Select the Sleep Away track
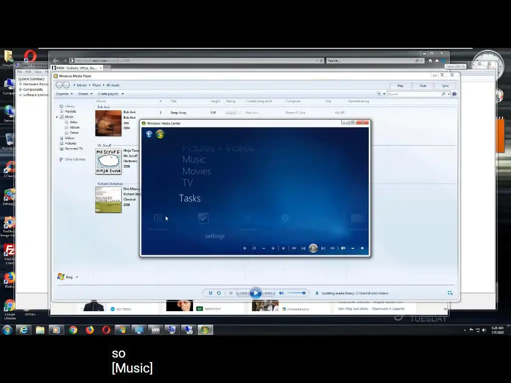This screenshot has height=383, width=511. [x=178, y=113]
